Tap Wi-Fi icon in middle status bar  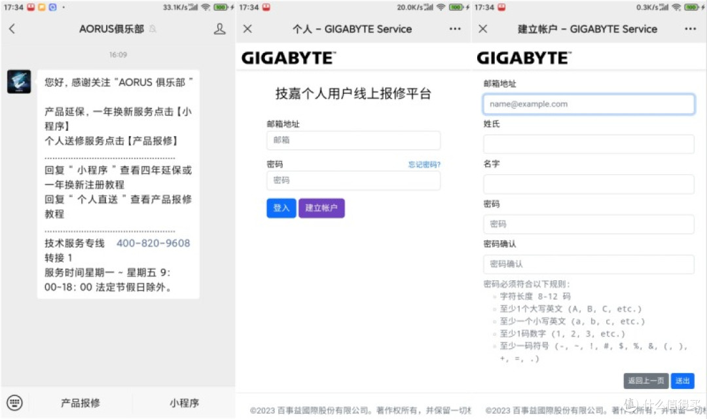point(441,7)
